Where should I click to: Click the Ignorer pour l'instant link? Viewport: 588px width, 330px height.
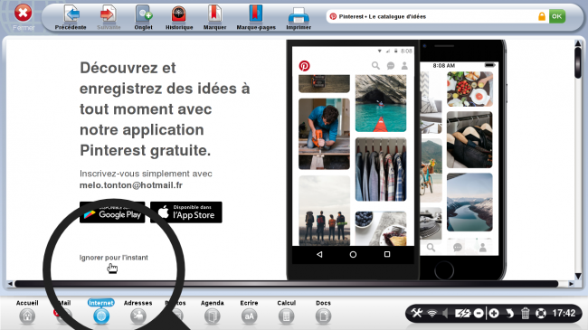(x=114, y=258)
